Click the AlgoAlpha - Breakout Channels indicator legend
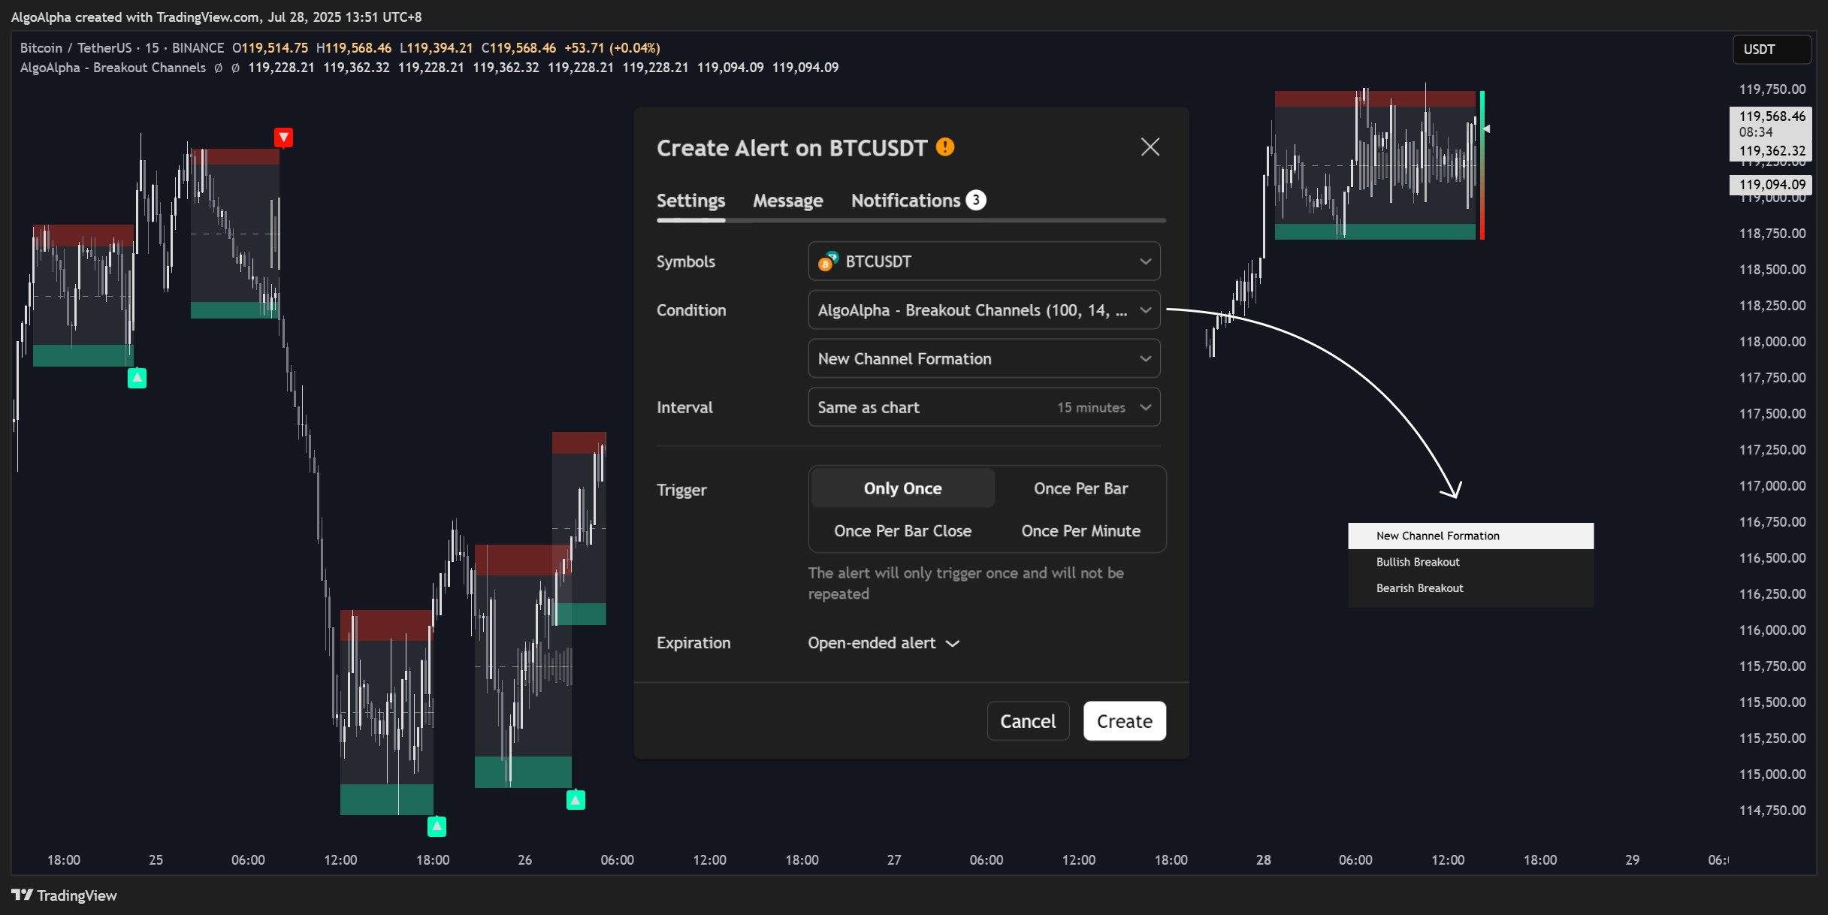1828x915 pixels. point(113,68)
